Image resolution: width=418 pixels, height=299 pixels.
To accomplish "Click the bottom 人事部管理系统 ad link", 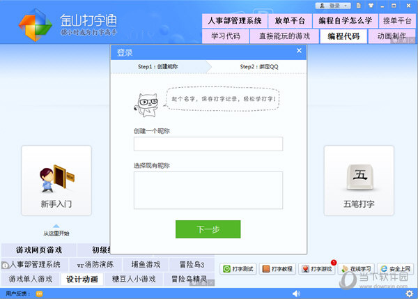I will coord(35,265).
